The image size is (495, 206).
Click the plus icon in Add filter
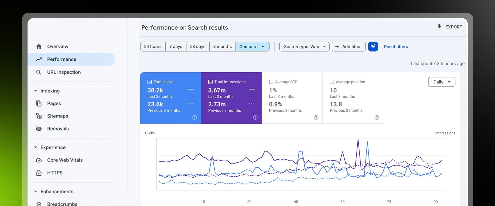[x=337, y=47]
